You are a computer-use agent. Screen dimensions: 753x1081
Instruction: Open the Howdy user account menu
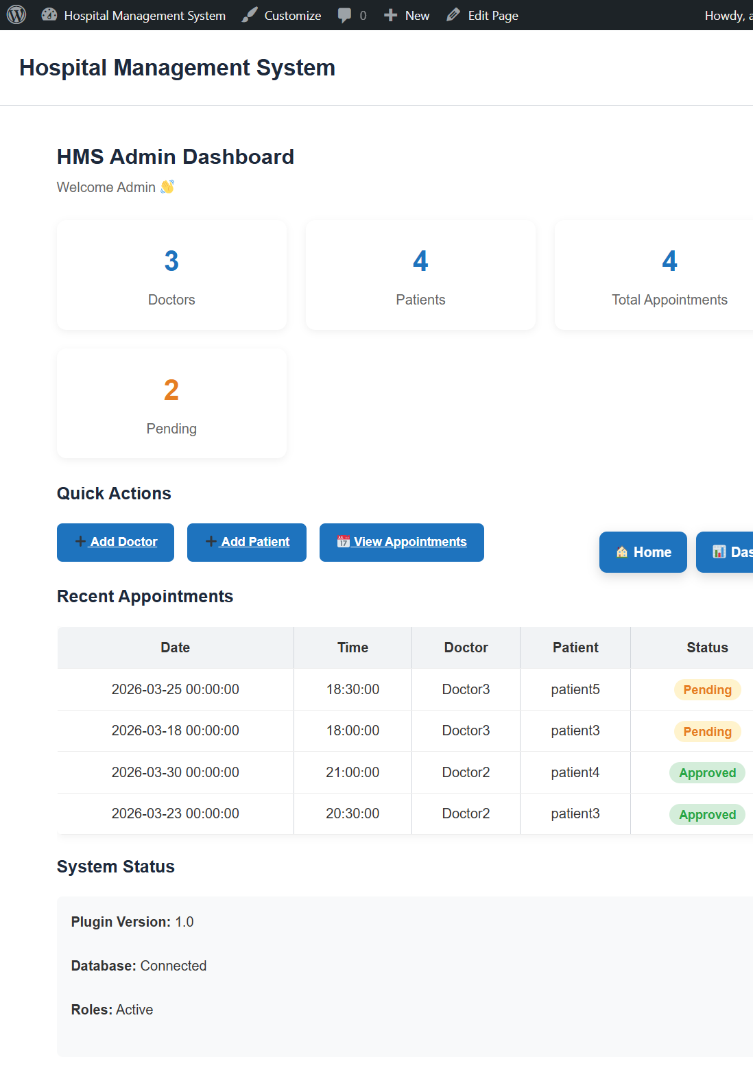(728, 15)
